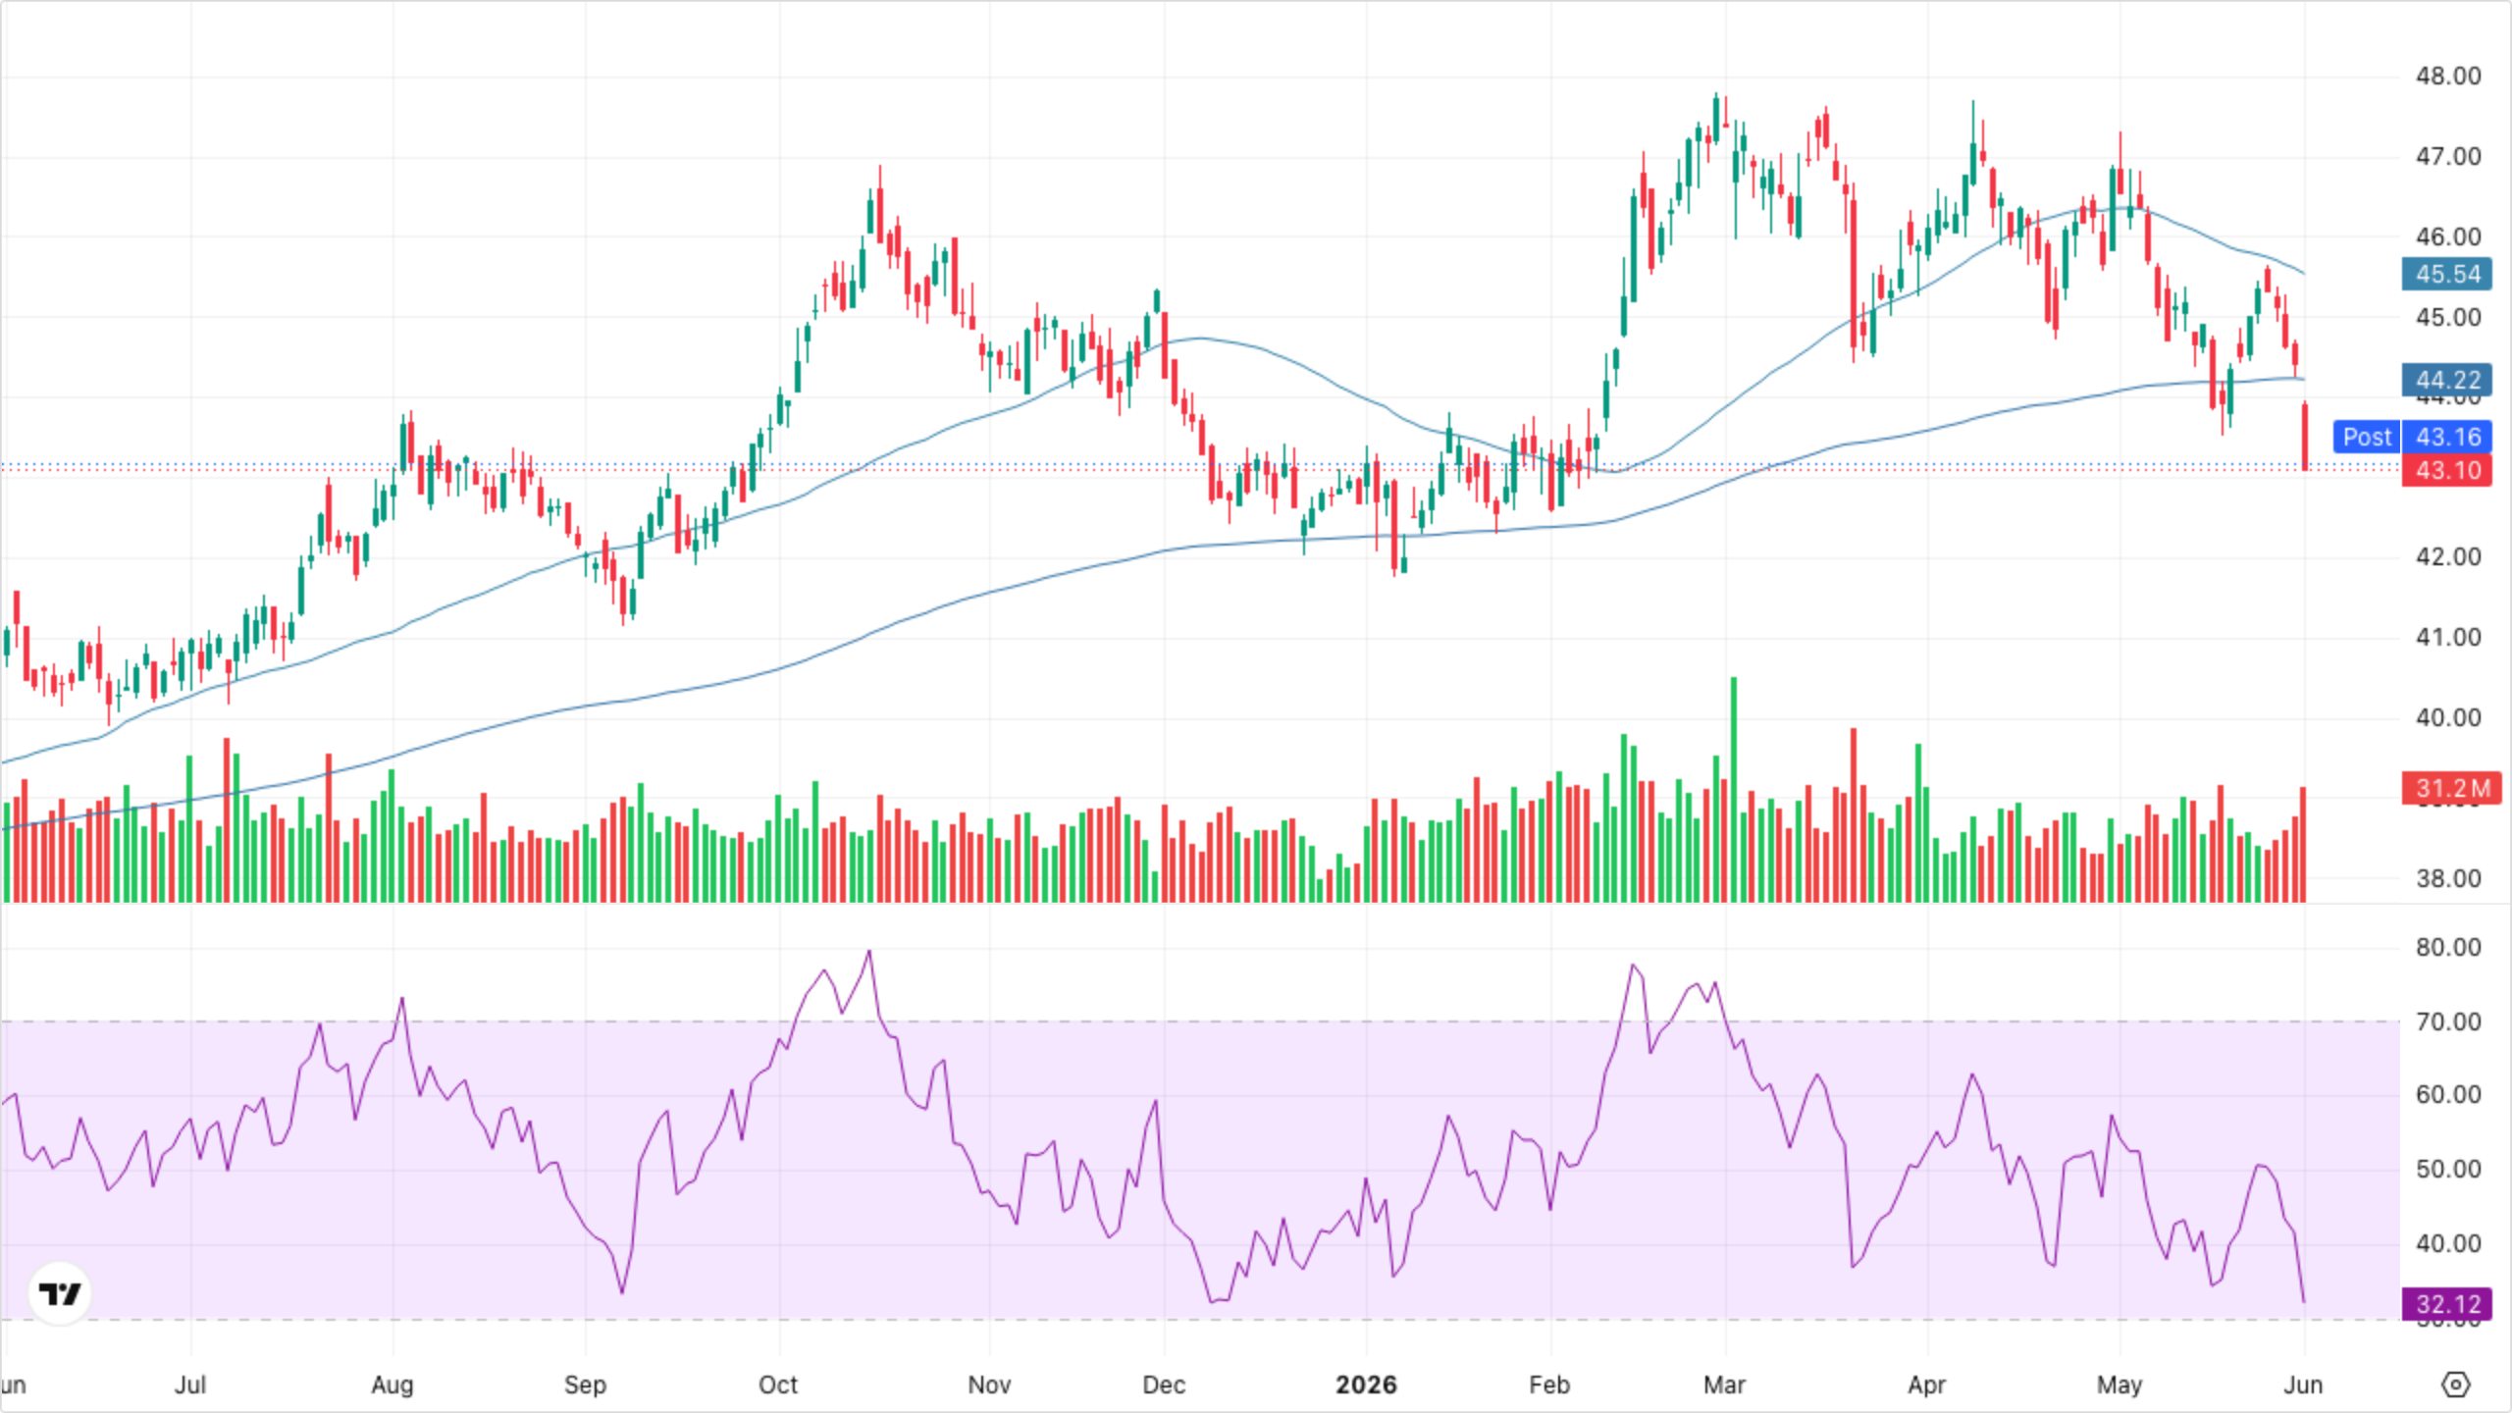Open chart settings gear icon
Screen dimensions: 2512x1413
coord(2455,1385)
